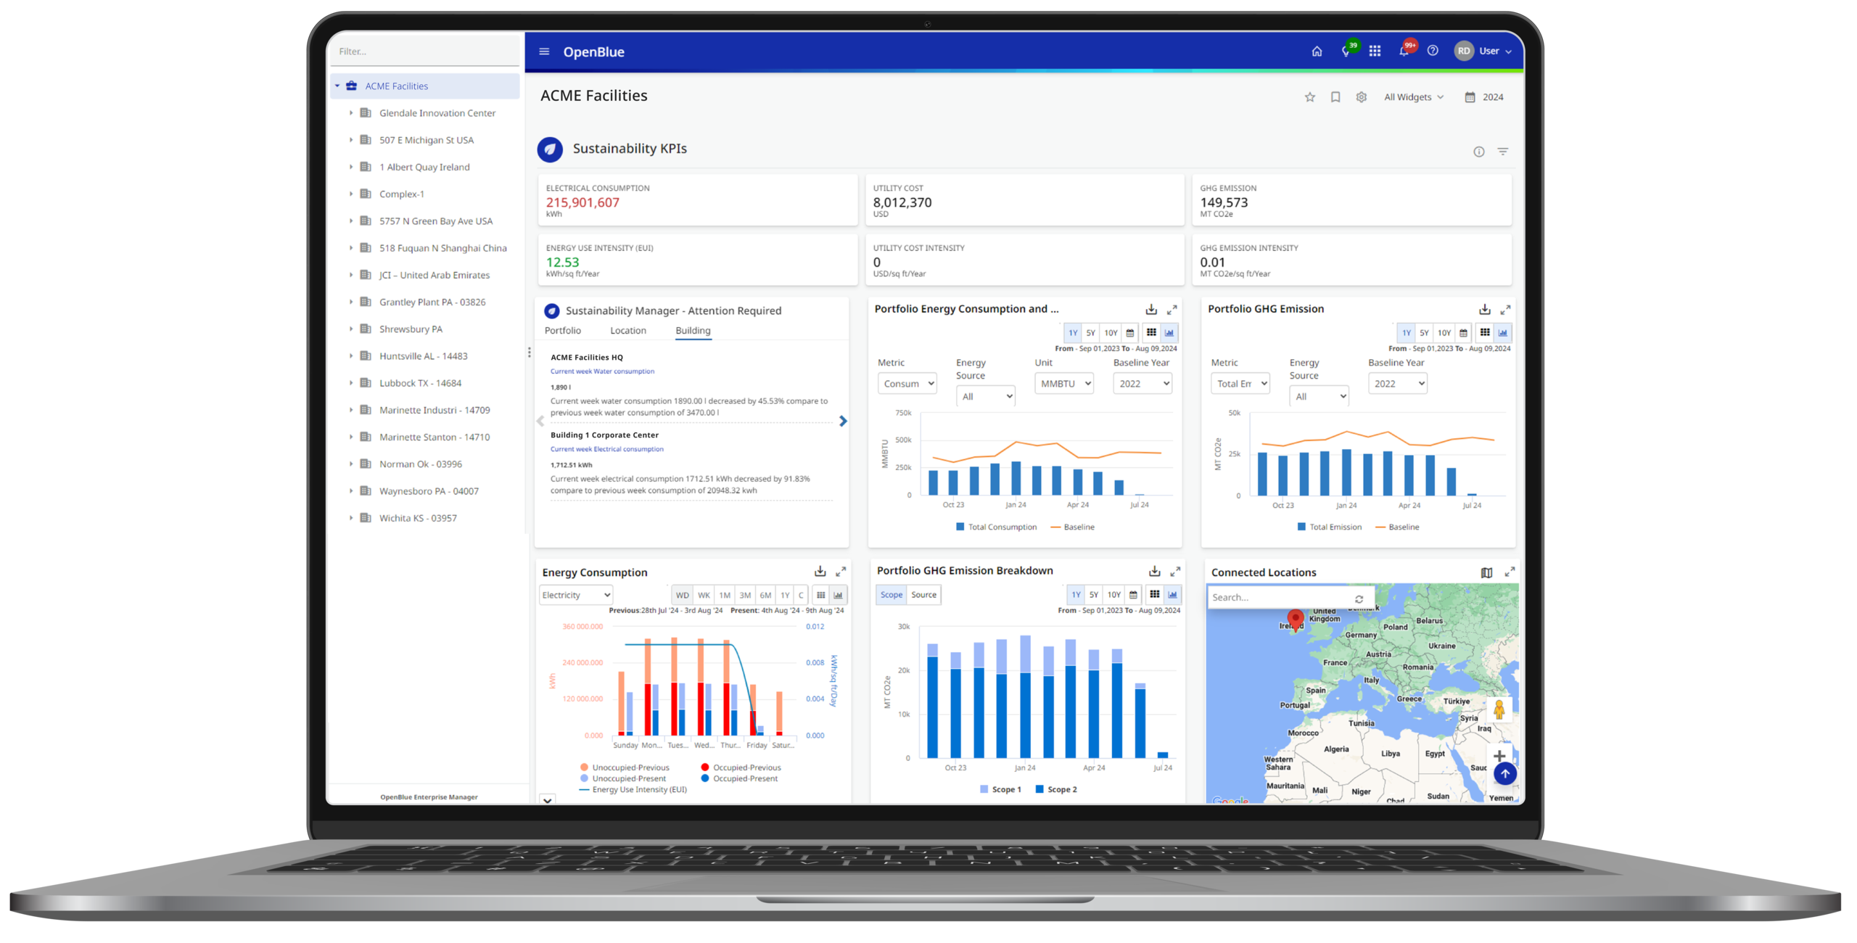The height and width of the screenshot is (943, 1857).
Task: Mark ACME Facilities as favorite with star
Action: point(1309,97)
